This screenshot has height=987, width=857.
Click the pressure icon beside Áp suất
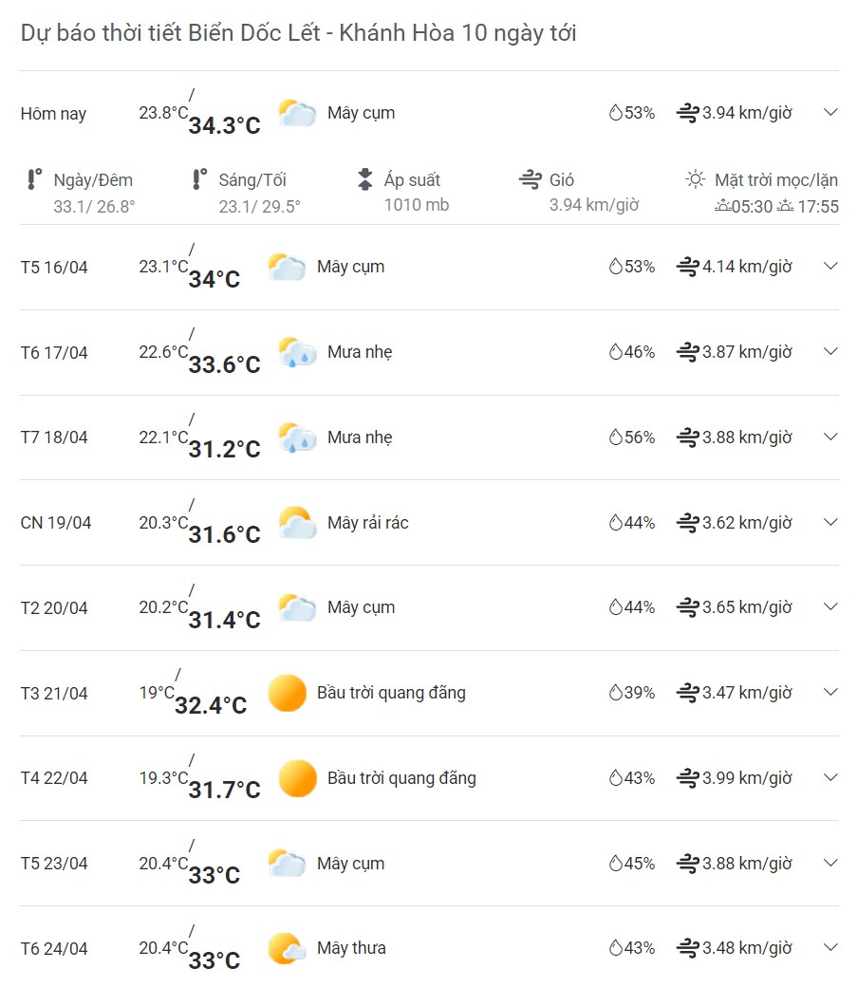pyautogui.click(x=364, y=180)
